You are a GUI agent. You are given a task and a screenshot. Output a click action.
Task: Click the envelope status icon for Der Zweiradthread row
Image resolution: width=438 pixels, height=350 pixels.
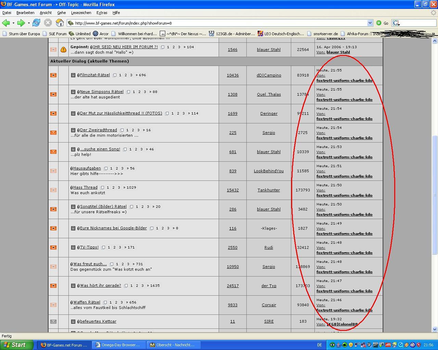[x=53, y=132]
